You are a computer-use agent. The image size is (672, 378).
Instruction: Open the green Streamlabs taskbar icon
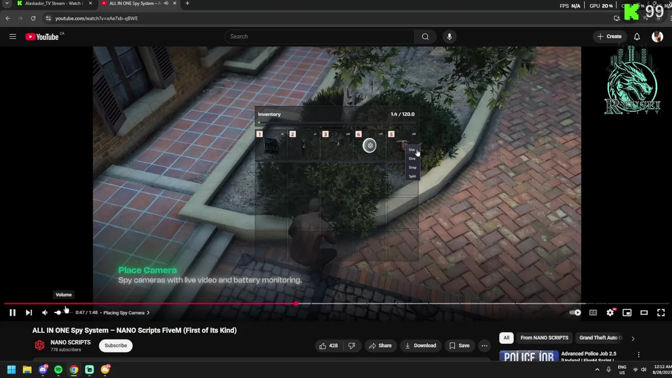[x=90, y=370]
